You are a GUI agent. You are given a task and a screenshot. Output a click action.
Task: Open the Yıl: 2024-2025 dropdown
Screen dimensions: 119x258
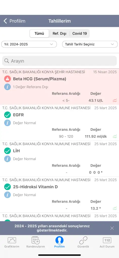[29, 44]
